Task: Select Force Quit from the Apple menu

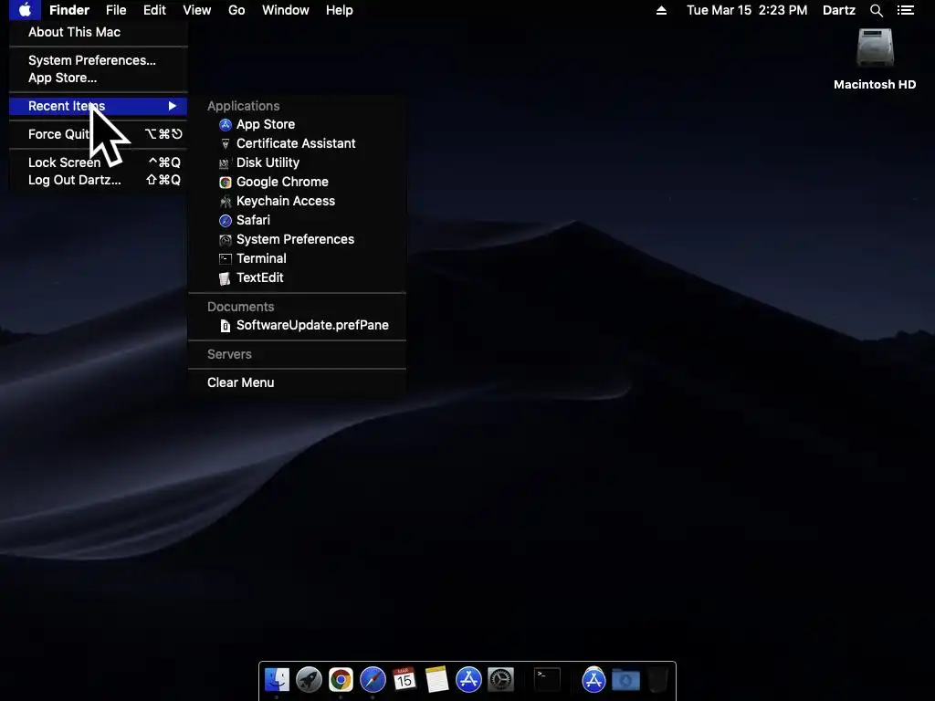Action: (99, 134)
